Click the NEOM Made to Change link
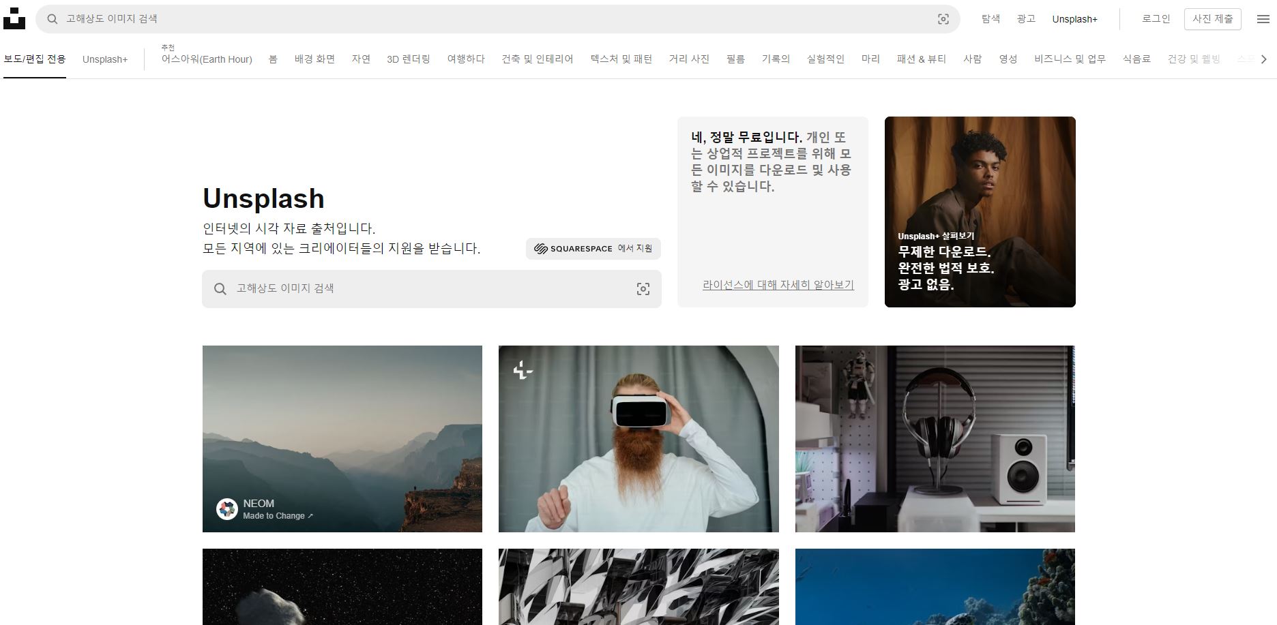The width and height of the screenshot is (1277, 625). point(278,516)
